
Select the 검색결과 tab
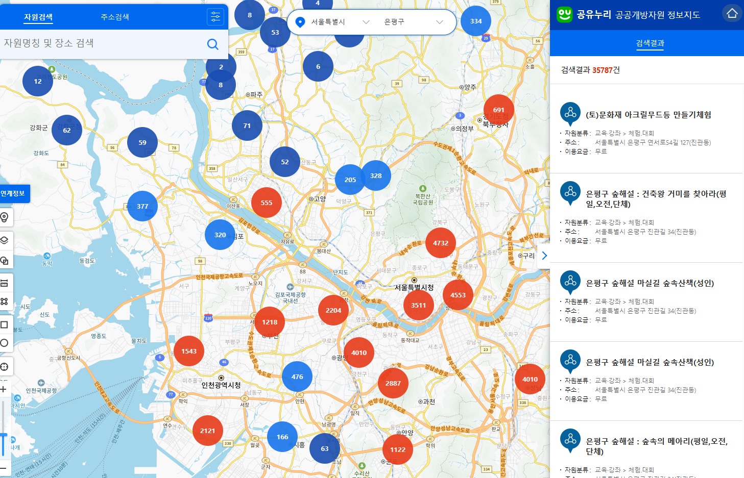pos(650,43)
